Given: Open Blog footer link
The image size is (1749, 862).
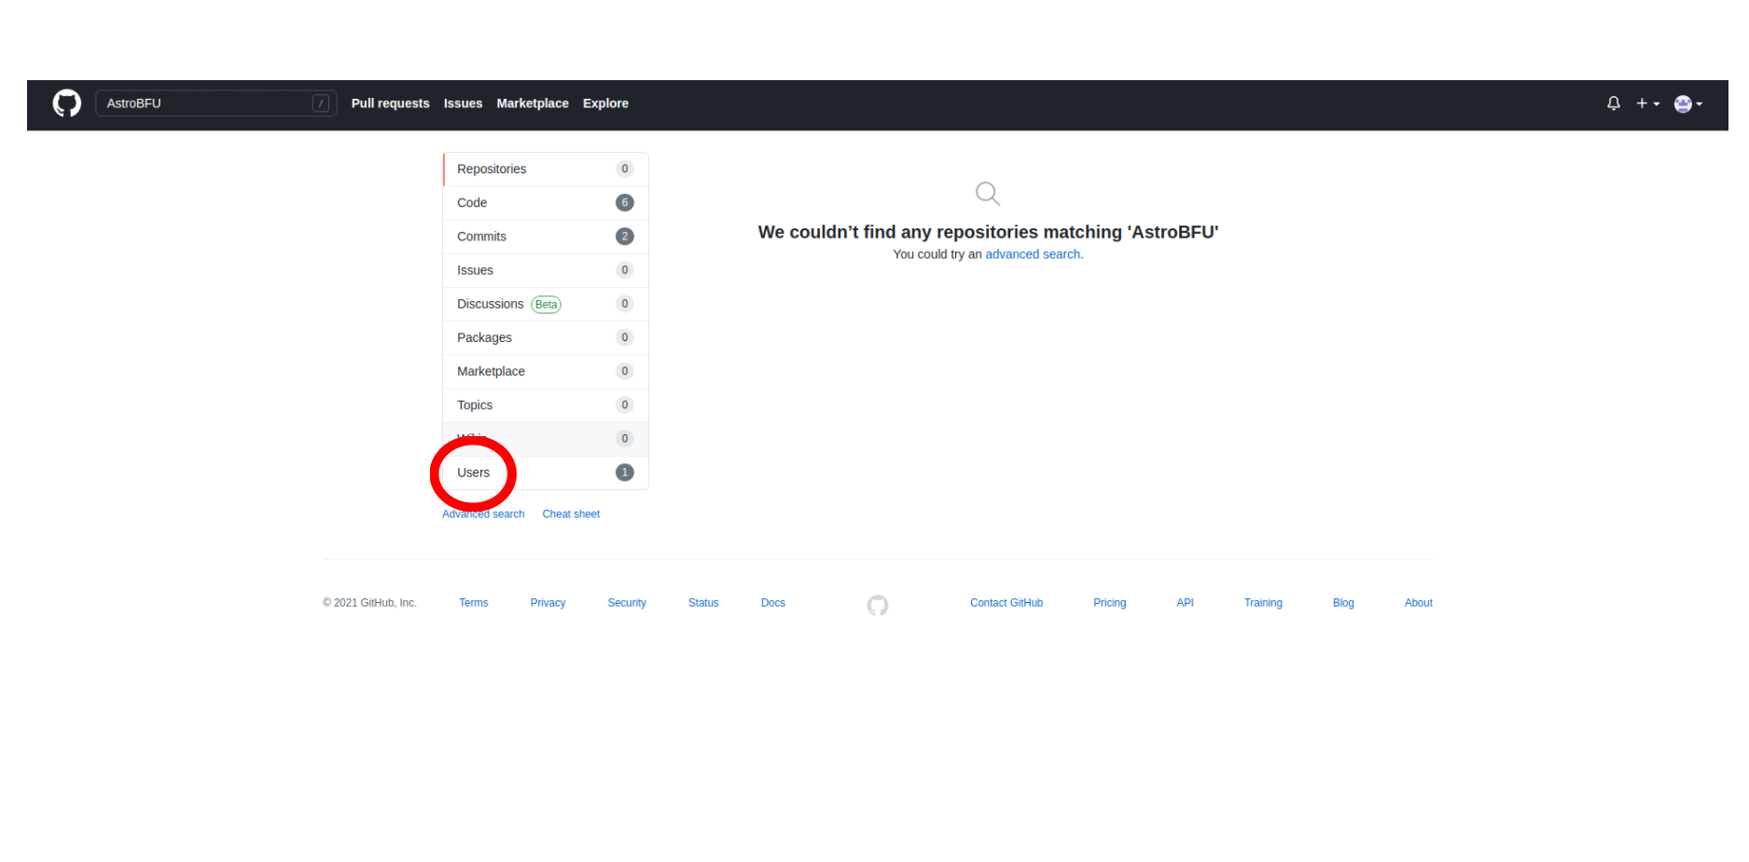Looking at the screenshot, I should coord(1343,603).
